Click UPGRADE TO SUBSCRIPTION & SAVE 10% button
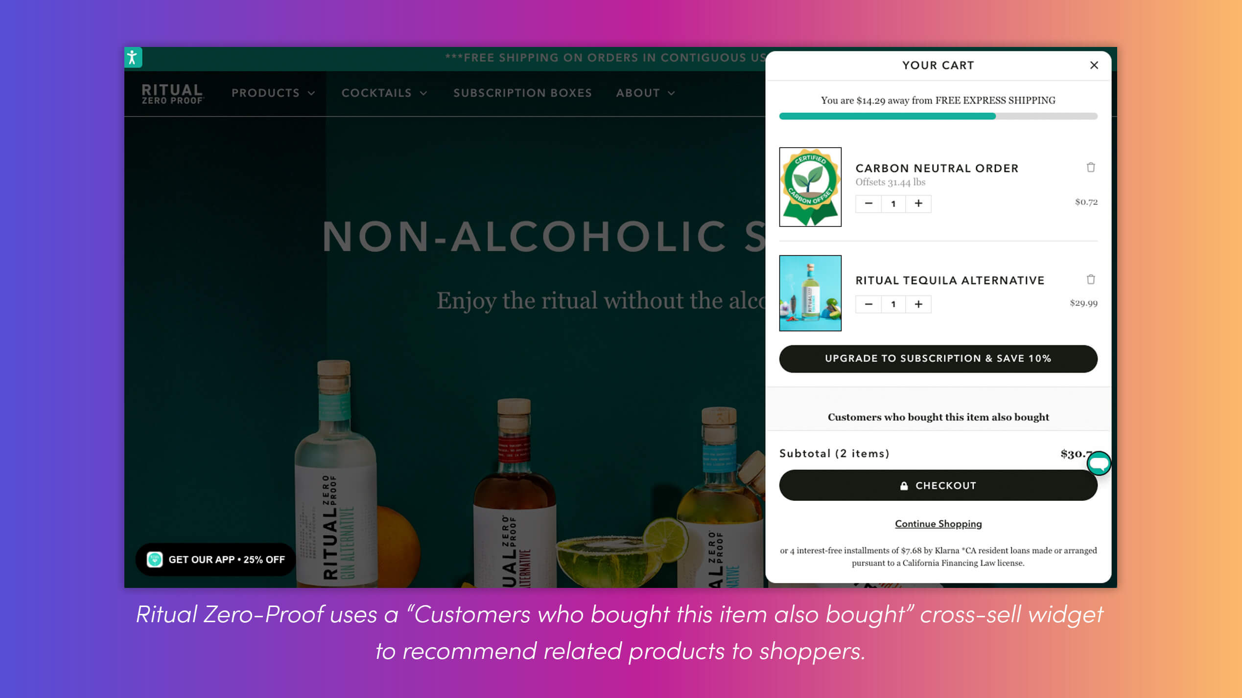 pyautogui.click(x=938, y=358)
